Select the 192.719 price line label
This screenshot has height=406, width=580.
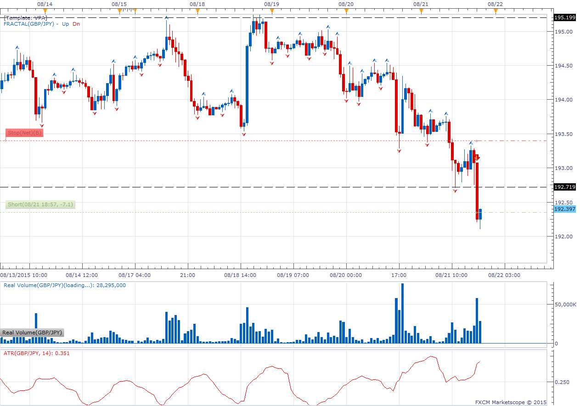click(565, 187)
